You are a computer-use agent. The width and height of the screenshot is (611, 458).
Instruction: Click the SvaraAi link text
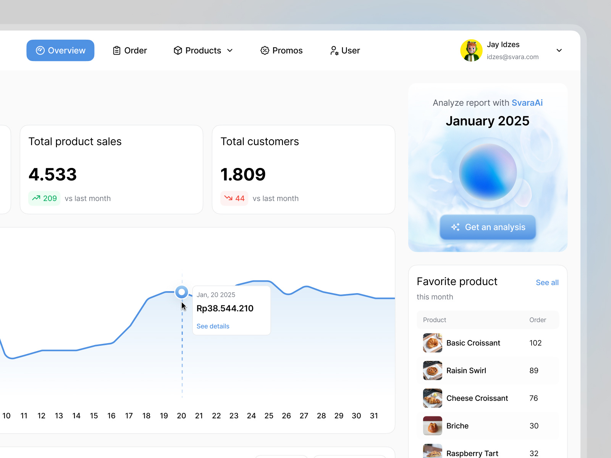(527, 103)
